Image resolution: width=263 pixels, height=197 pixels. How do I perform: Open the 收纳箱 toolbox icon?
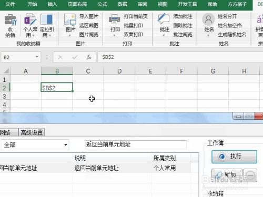(10, 20)
